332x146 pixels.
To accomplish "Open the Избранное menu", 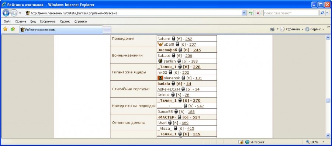I will tap(48, 21).
